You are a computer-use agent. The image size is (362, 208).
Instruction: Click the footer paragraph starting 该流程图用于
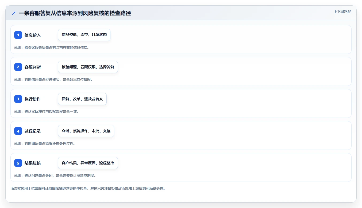pyautogui.click(x=88, y=188)
